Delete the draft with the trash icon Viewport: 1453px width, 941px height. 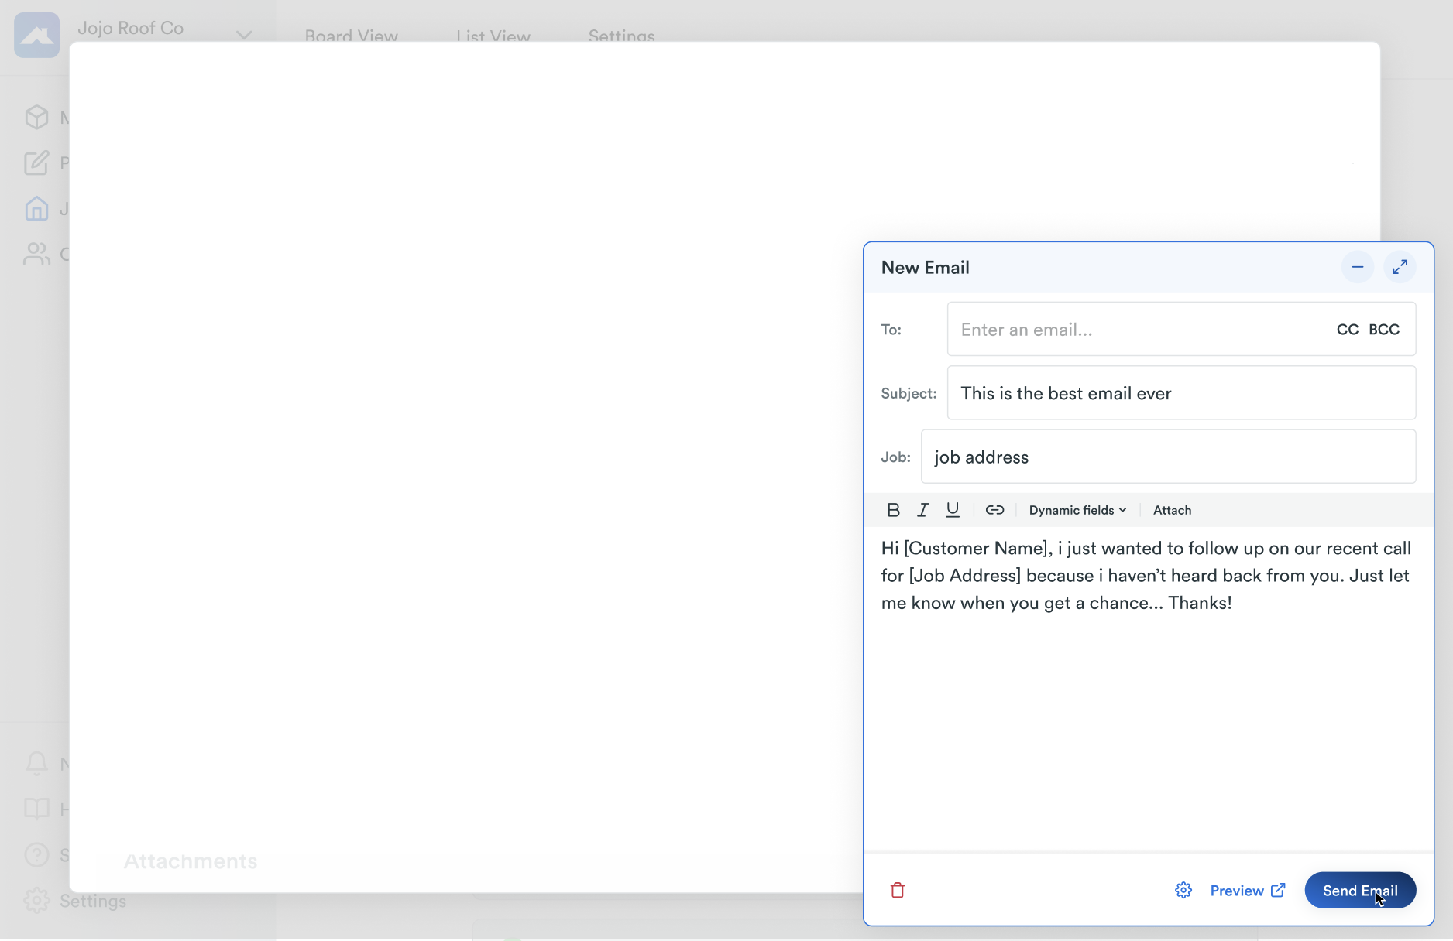click(898, 890)
